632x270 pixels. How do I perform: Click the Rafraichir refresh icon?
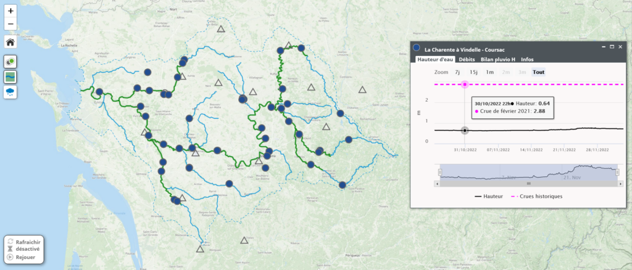[9, 242]
